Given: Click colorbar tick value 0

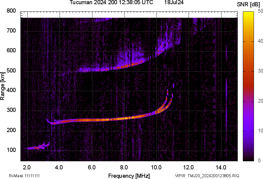Looking at the screenshot, I should [x=259, y=161].
